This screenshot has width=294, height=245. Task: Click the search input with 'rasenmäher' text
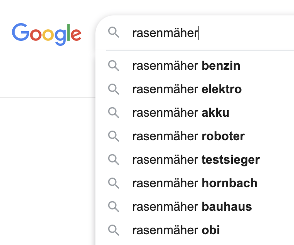pyautogui.click(x=165, y=34)
